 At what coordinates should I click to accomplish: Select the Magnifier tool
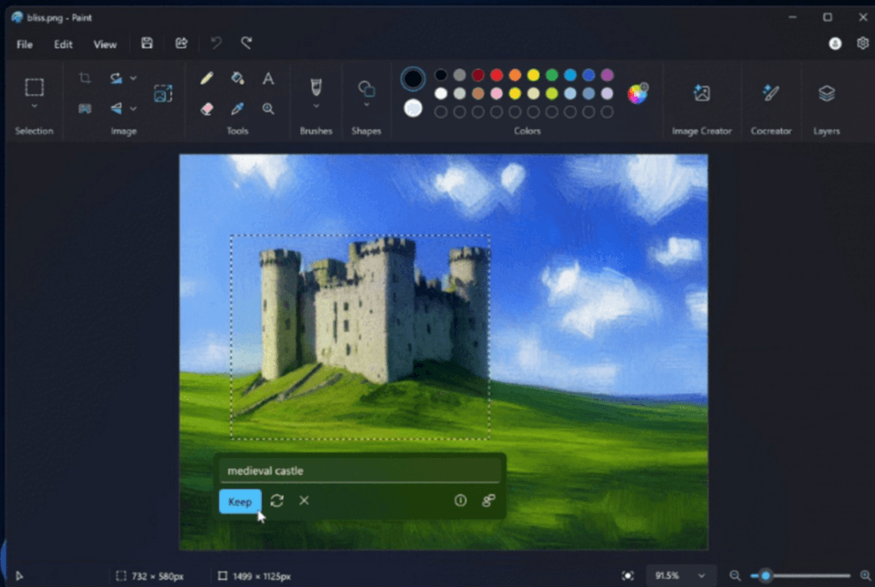[267, 109]
